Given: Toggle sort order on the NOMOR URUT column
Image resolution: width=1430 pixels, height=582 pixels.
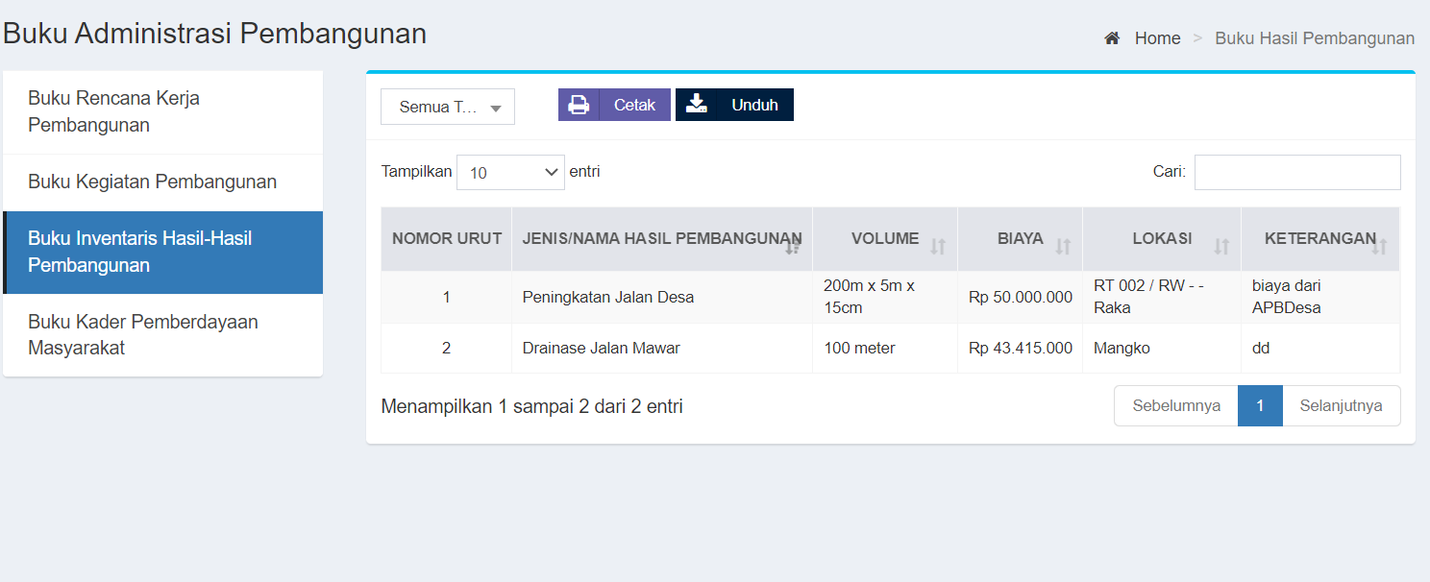Looking at the screenshot, I should (x=446, y=238).
